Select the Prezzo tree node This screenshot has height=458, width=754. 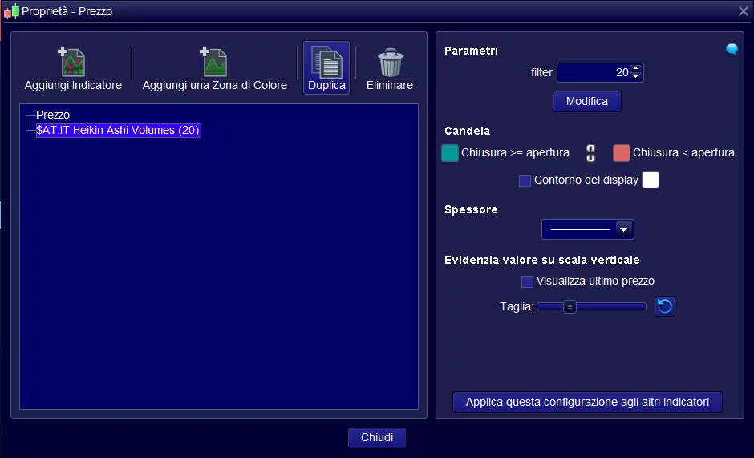(53, 115)
